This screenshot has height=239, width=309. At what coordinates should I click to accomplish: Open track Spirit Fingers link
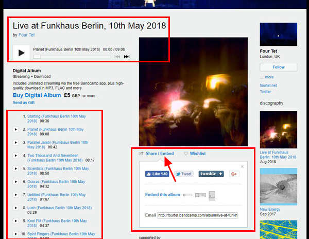[x=61, y=235]
